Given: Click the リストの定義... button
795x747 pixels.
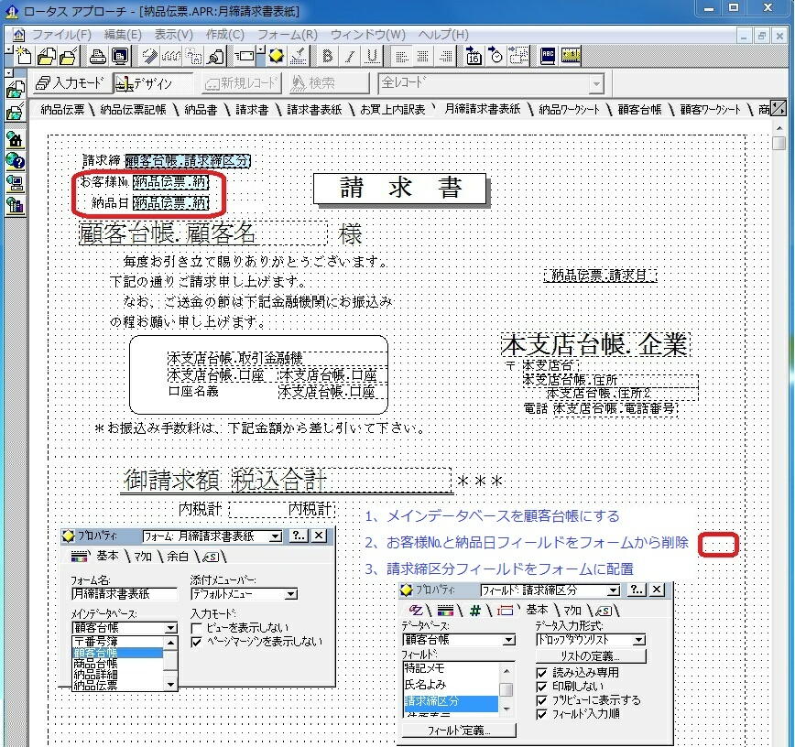Looking at the screenshot, I should tap(591, 656).
